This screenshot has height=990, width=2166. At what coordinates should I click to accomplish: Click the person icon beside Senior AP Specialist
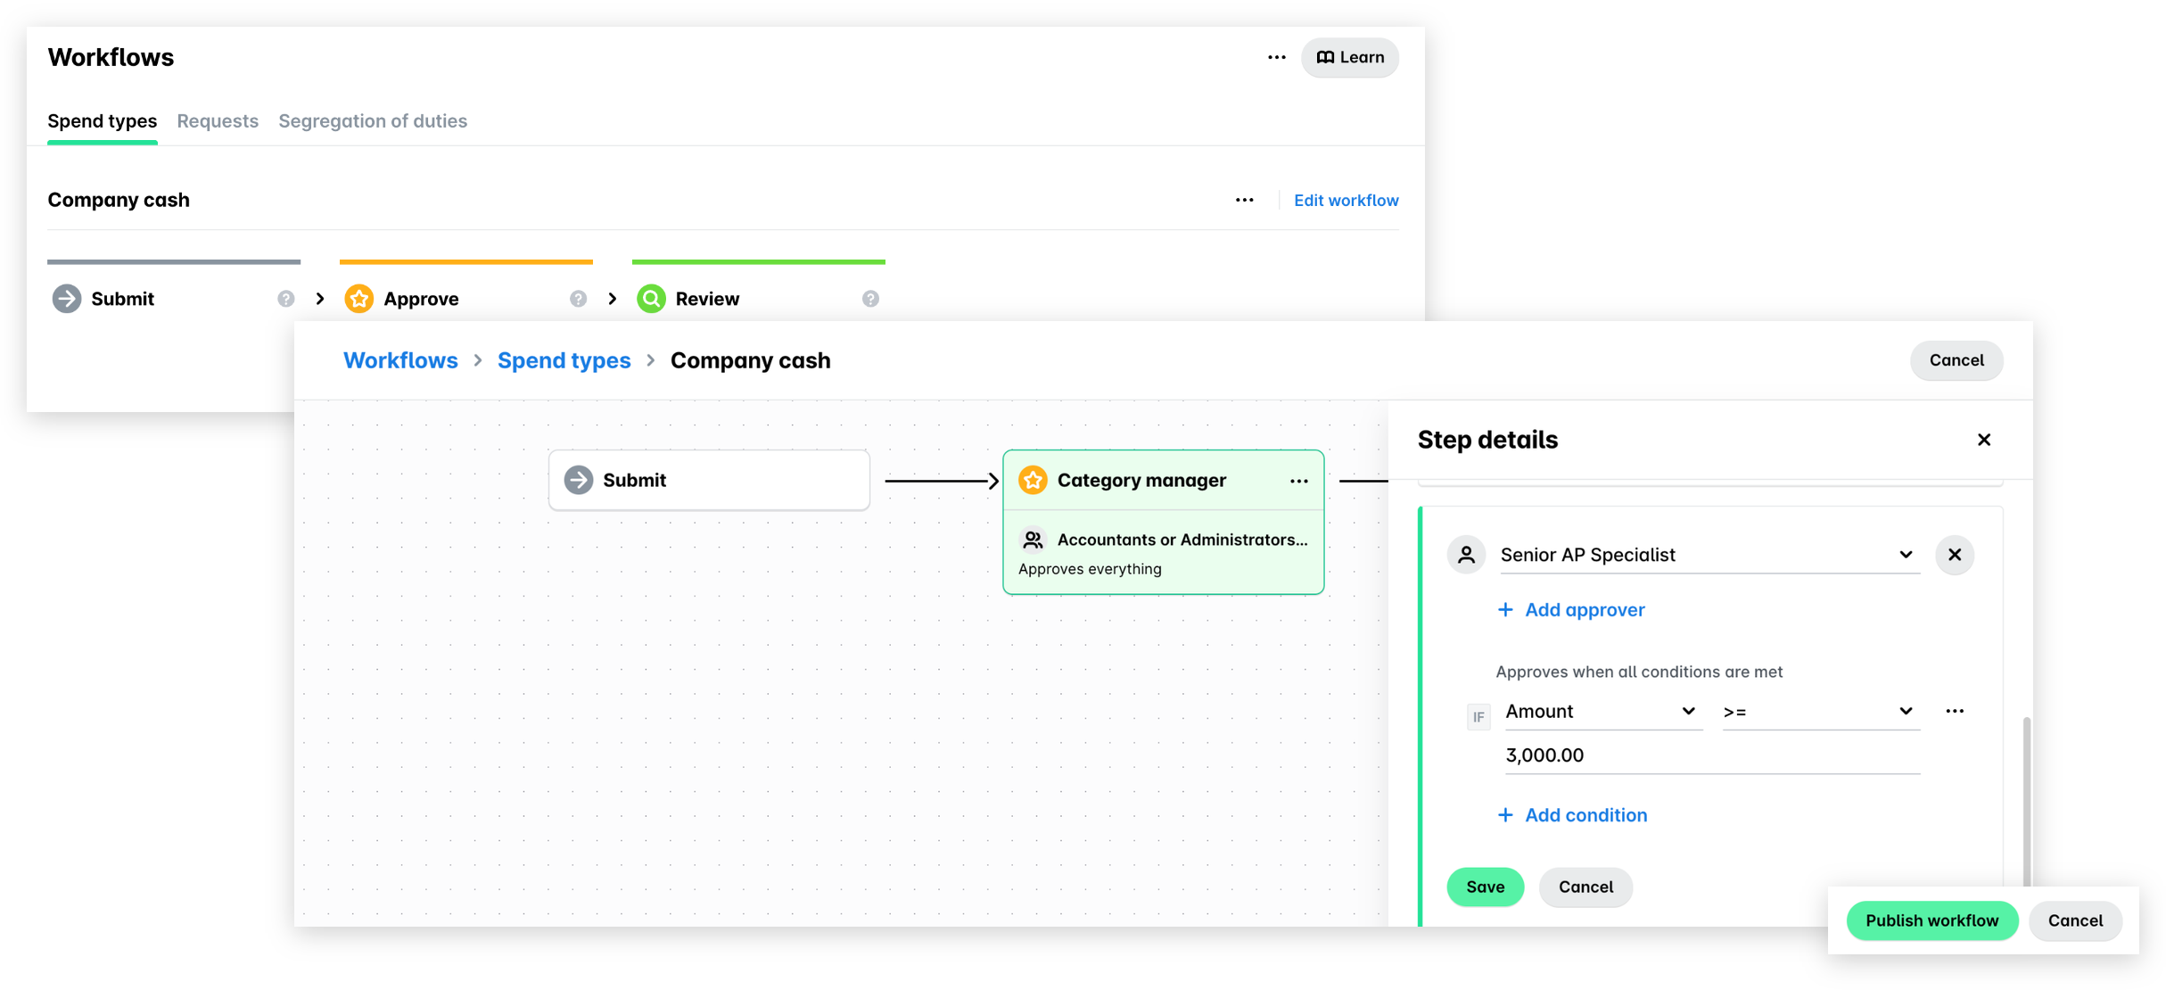tap(1466, 555)
